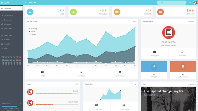Open the story titled The trip that changed my life

coord(163,91)
